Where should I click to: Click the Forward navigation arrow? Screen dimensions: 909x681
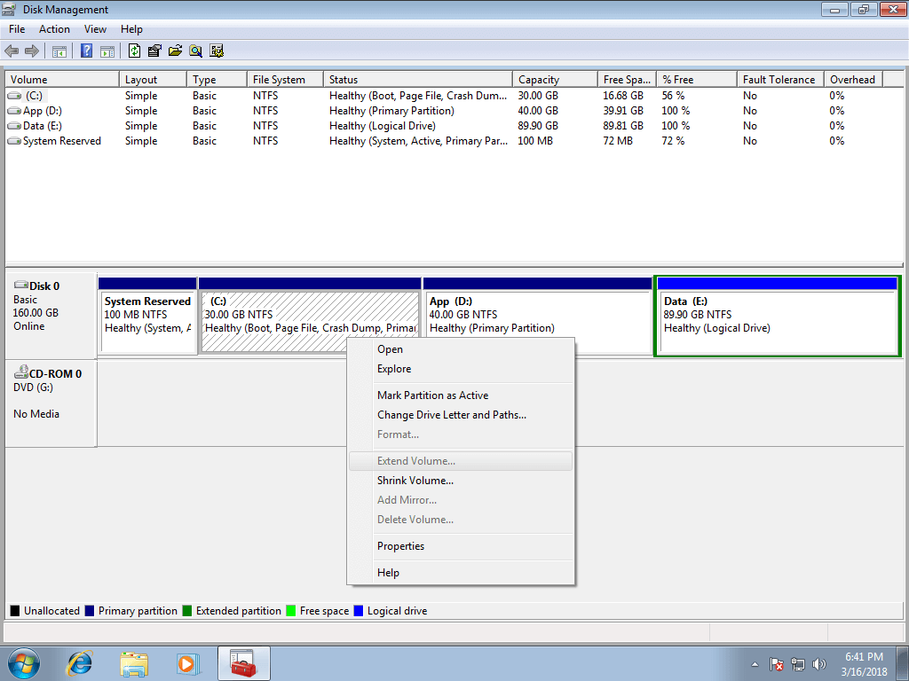[x=32, y=51]
